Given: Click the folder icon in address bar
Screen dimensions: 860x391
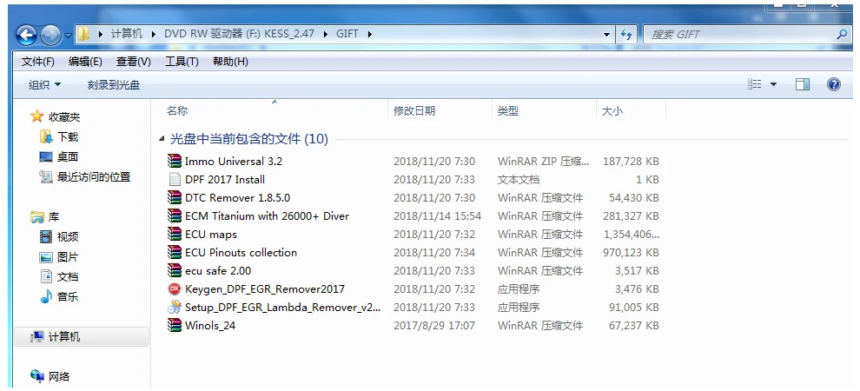Looking at the screenshot, I should (x=83, y=34).
